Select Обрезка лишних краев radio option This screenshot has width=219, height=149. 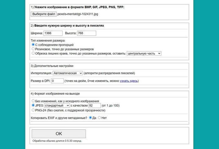point(33,53)
